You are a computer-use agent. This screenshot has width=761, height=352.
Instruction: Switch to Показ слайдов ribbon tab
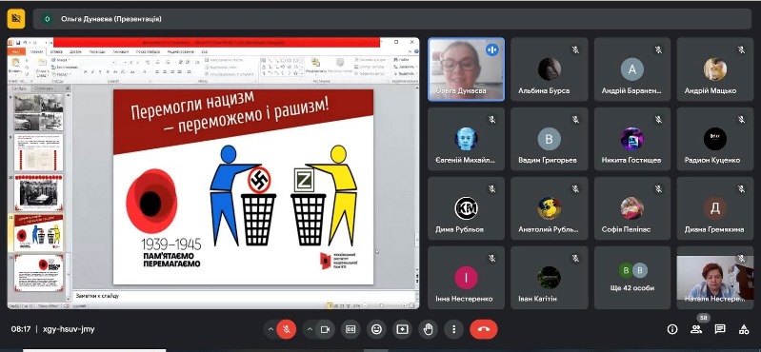(148, 51)
